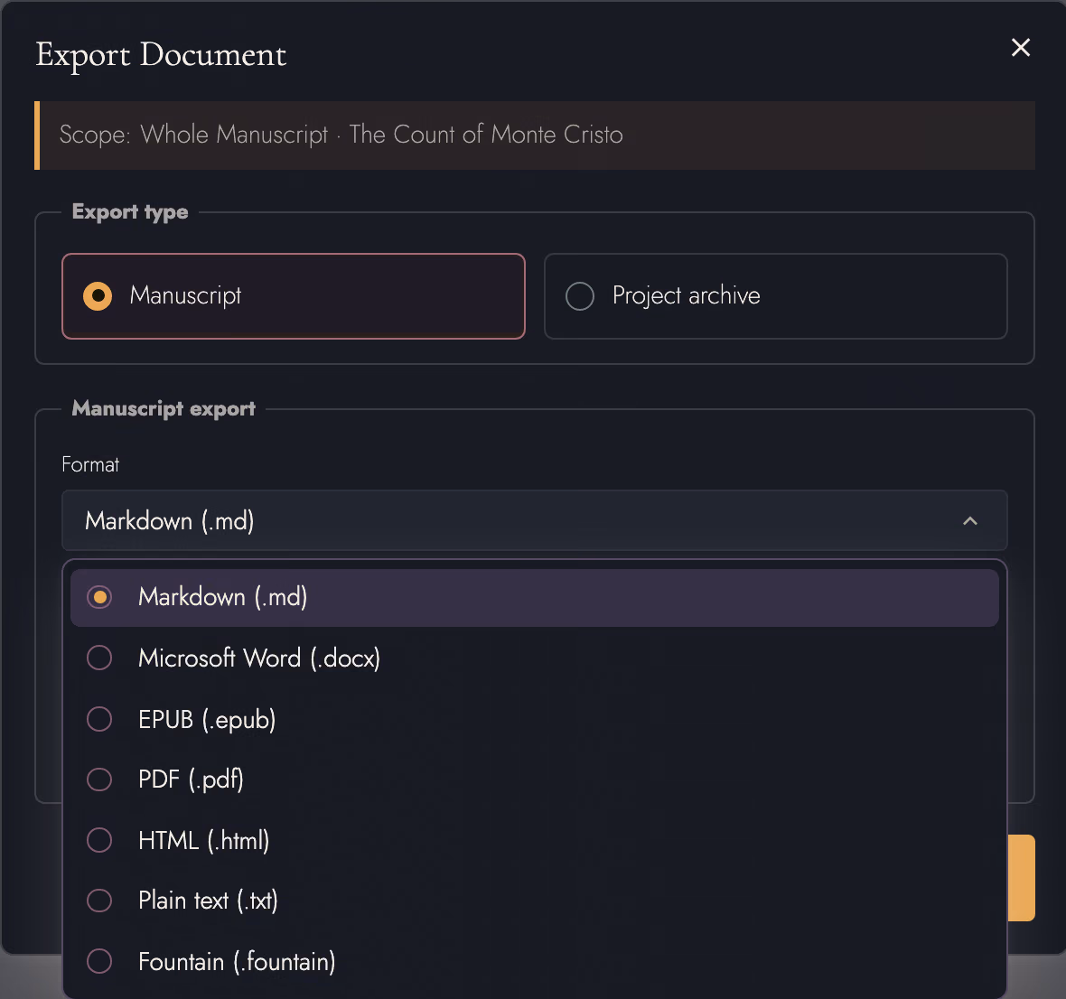The width and height of the screenshot is (1066, 999).
Task: Choose Fountain (.fountain) format
Action: (535, 962)
